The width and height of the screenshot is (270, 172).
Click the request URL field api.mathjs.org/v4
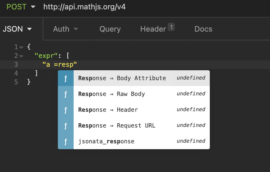click(x=84, y=7)
